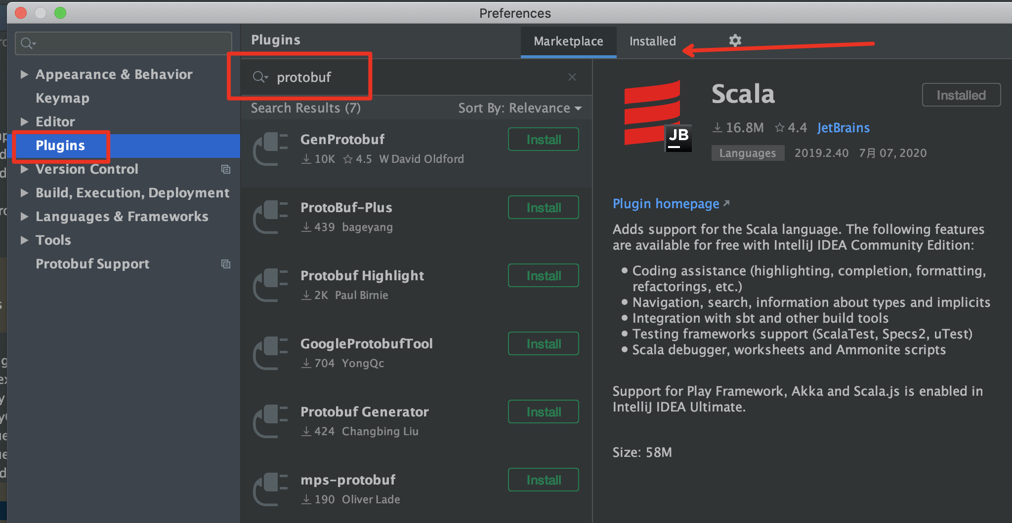Viewport: 1012px width, 523px height.
Task: Install the mps-protobuf plugin
Action: click(544, 480)
